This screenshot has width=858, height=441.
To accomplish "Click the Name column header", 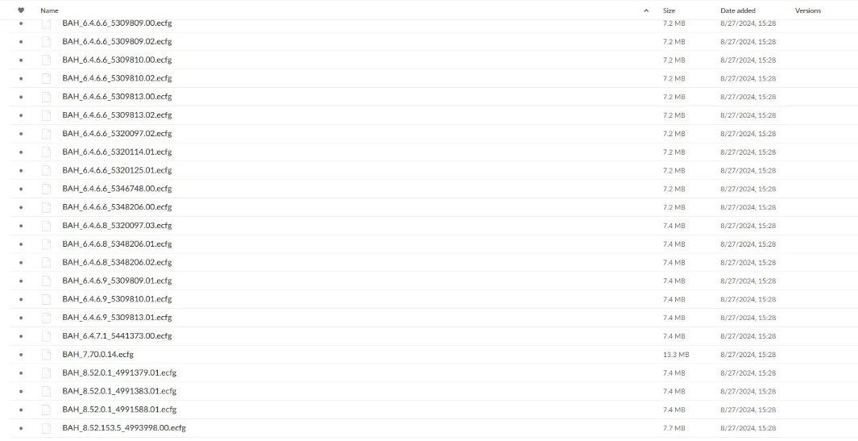I will pyautogui.click(x=49, y=10).
